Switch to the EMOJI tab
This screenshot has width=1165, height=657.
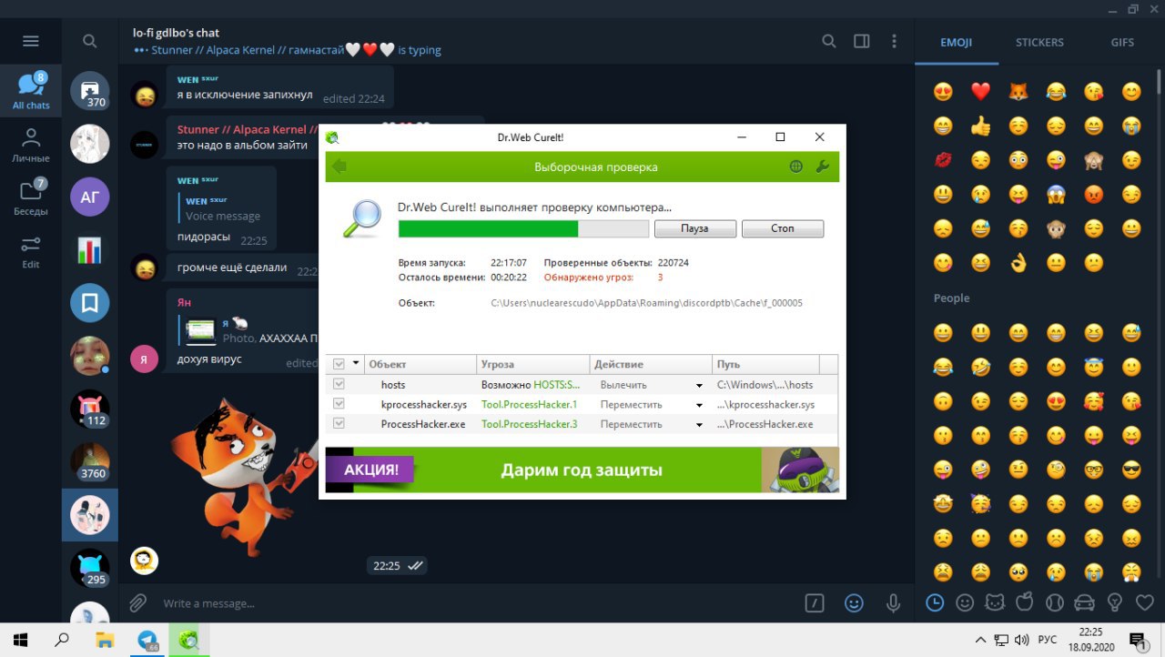[957, 42]
